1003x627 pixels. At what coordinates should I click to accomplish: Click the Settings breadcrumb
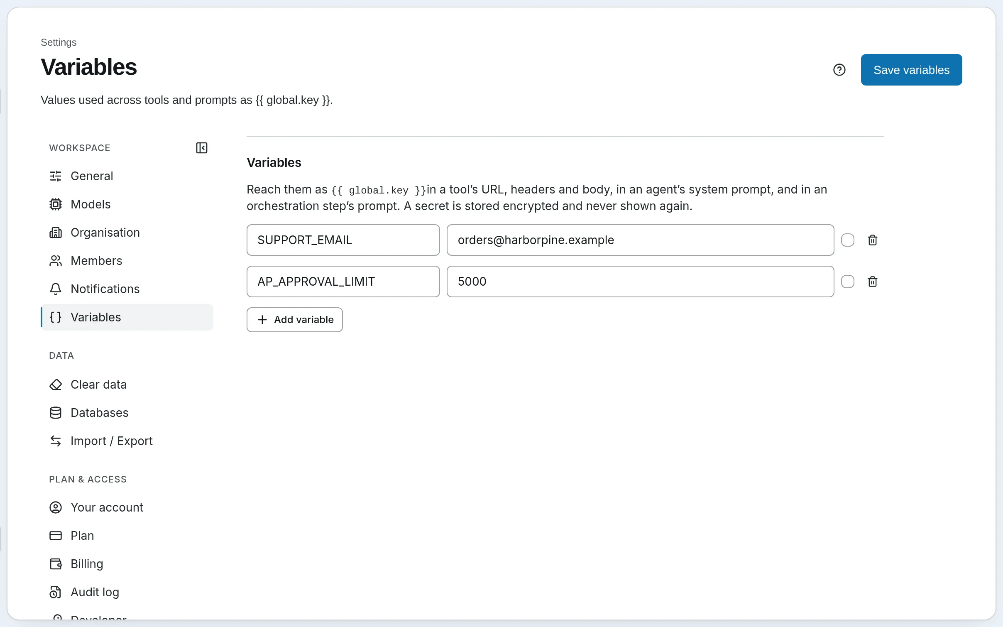point(59,42)
